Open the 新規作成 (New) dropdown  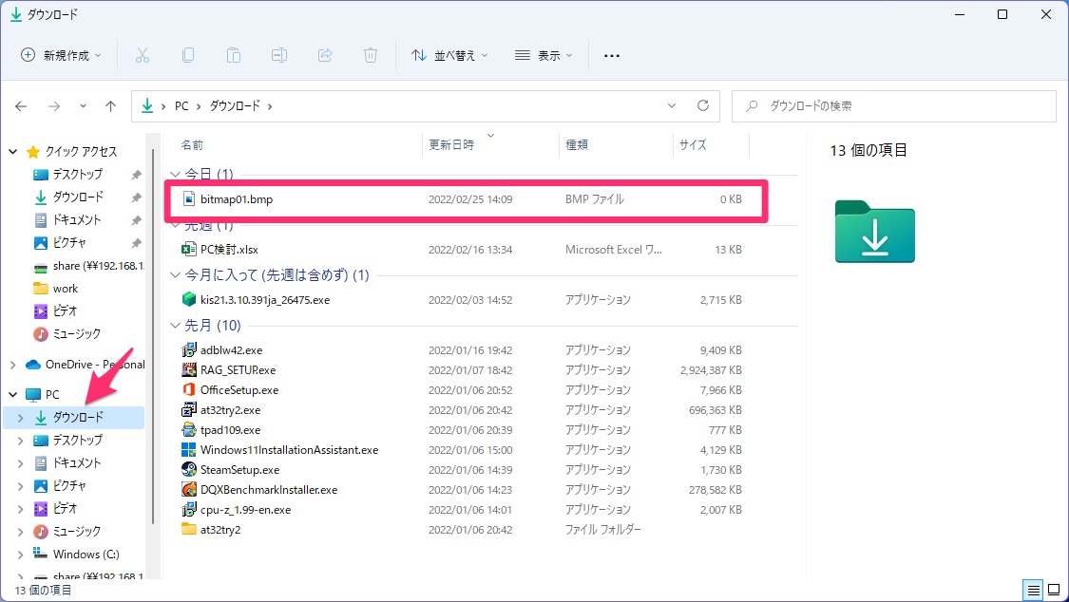point(62,55)
